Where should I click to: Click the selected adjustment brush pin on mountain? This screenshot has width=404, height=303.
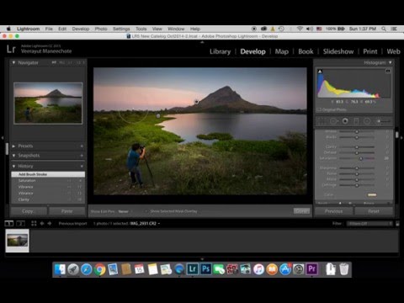coord(196,102)
